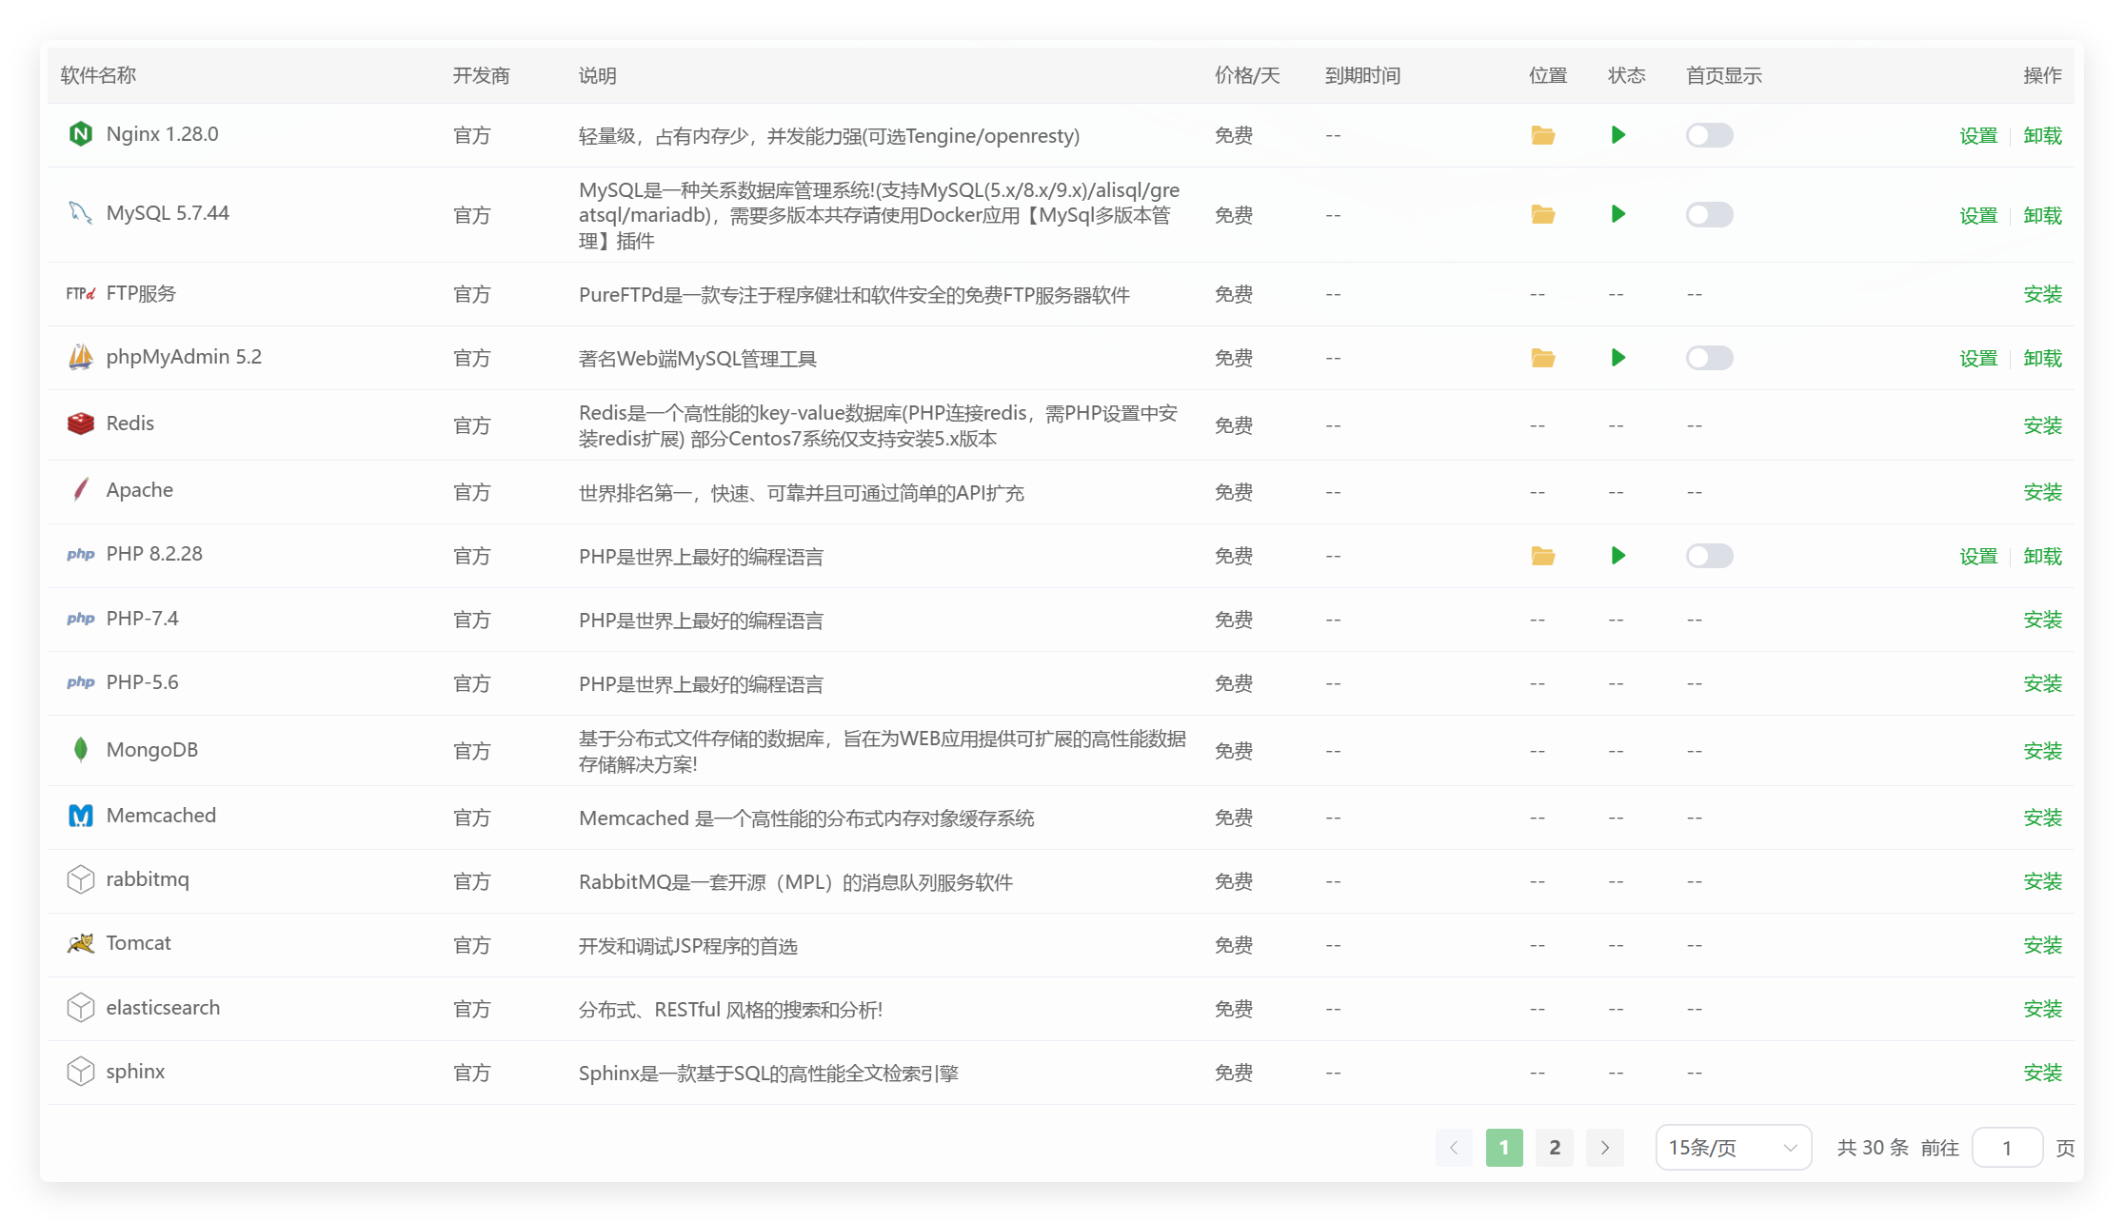Click 安装 for PHP-7.4
The height and width of the screenshot is (1222, 2124).
pyautogui.click(x=2042, y=621)
